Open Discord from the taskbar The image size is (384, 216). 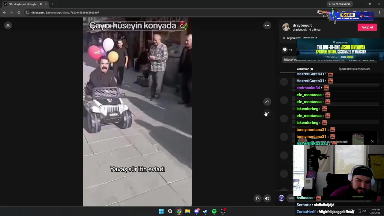click(x=196, y=211)
